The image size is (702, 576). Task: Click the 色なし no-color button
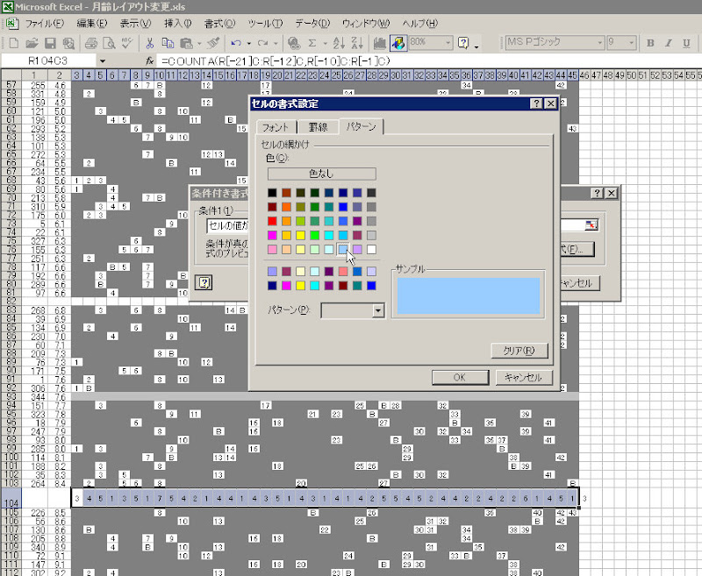pyautogui.click(x=321, y=174)
